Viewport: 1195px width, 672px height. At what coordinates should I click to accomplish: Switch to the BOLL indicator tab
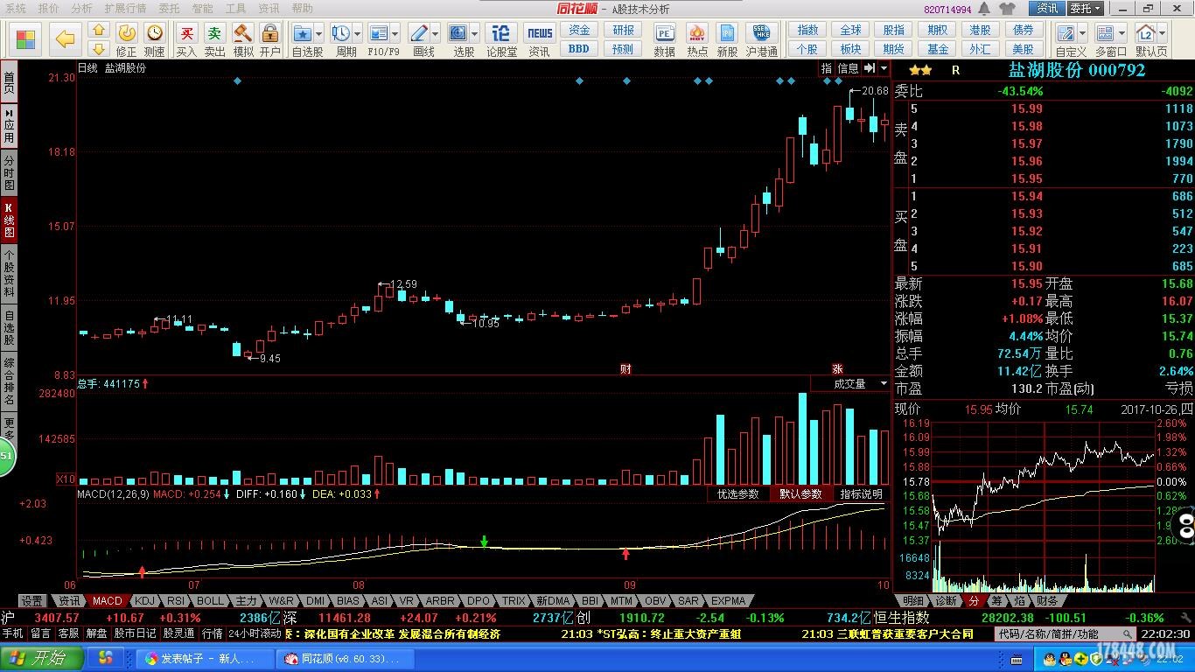[210, 601]
